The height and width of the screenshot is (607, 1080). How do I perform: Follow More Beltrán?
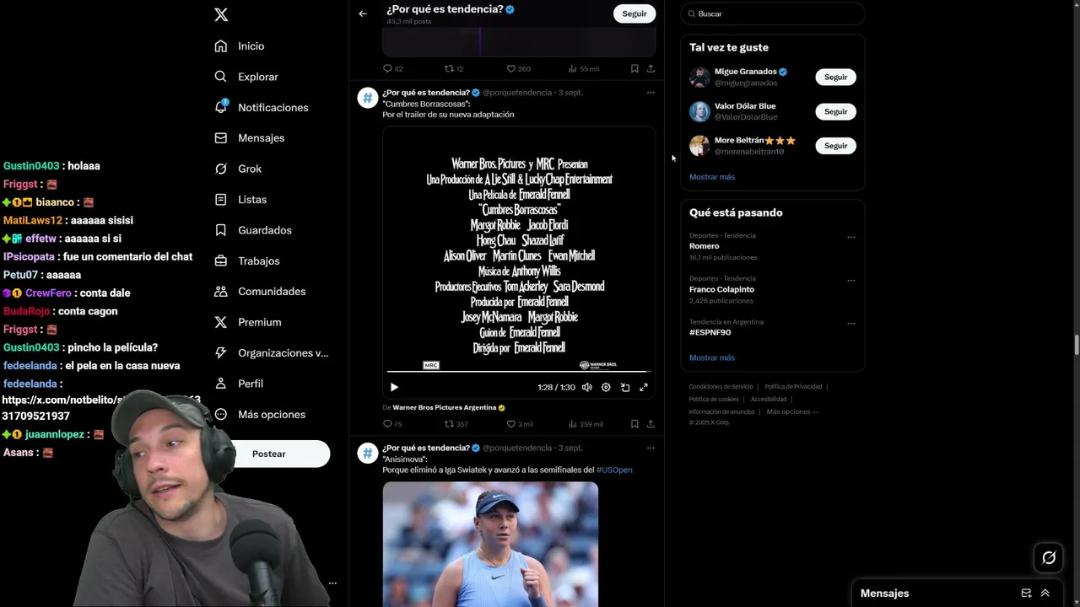coord(835,146)
